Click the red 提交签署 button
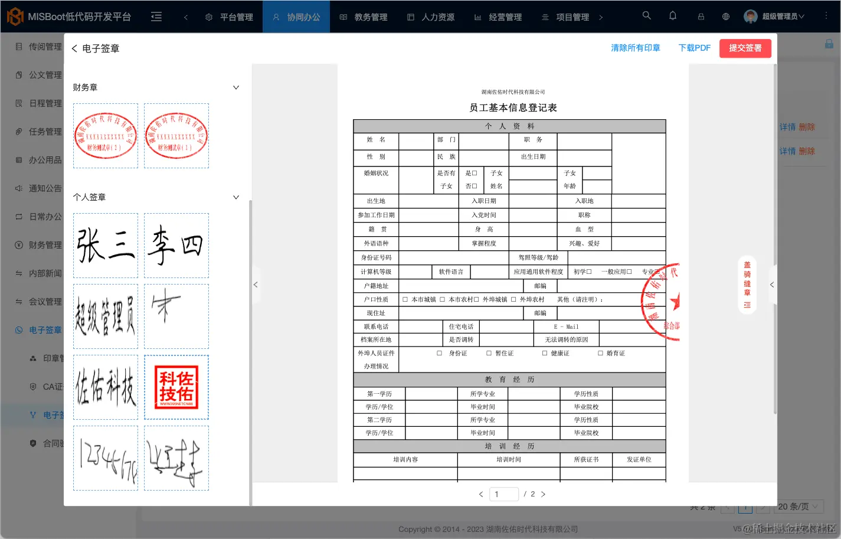This screenshot has width=841, height=539. [x=745, y=48]
